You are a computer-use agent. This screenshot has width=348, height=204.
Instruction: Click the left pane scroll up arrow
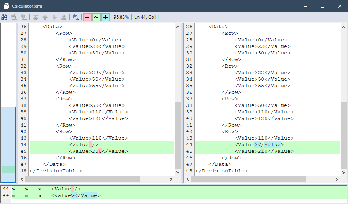[x=178, y=27]
